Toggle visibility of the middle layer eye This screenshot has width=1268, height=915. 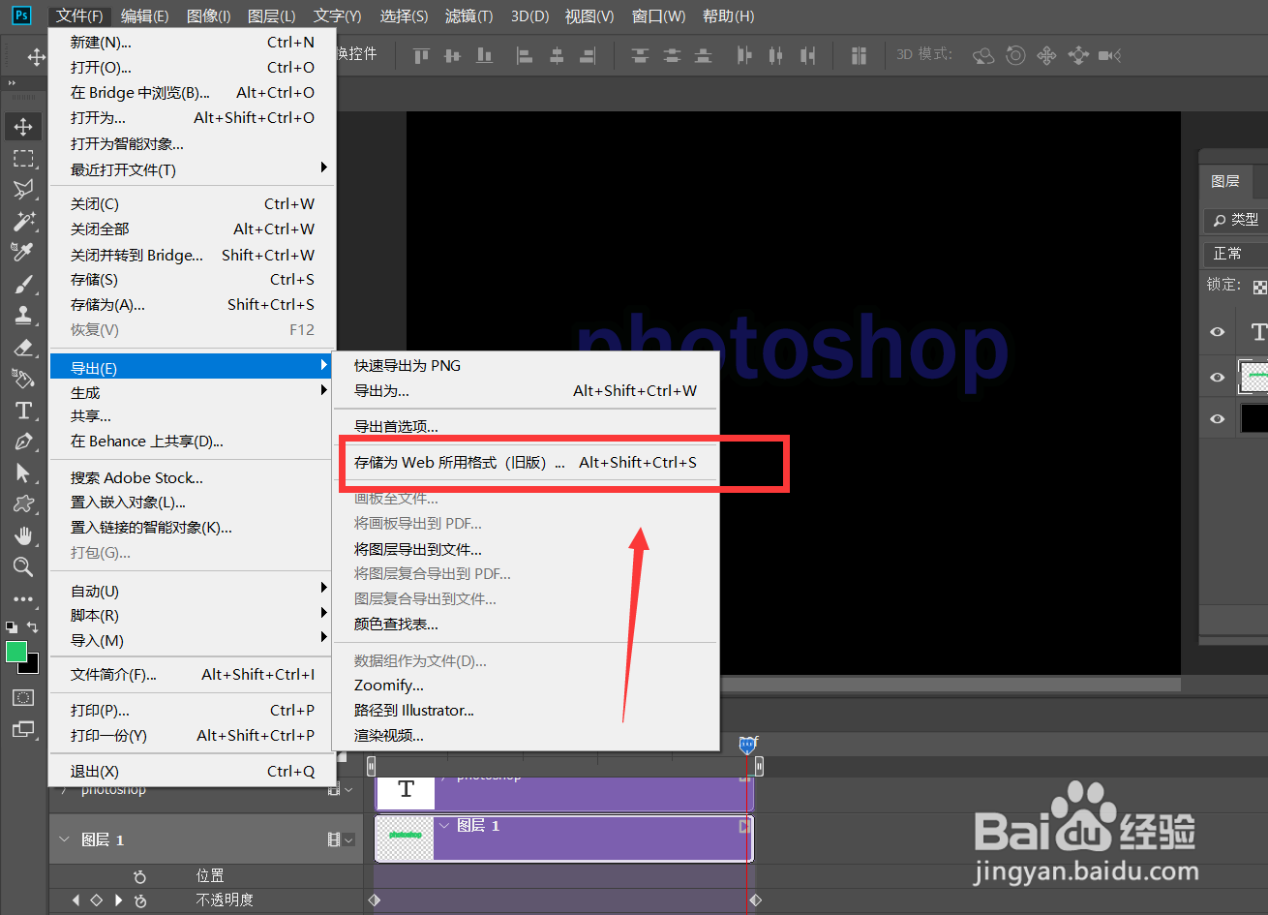[x=1218, y=377]
